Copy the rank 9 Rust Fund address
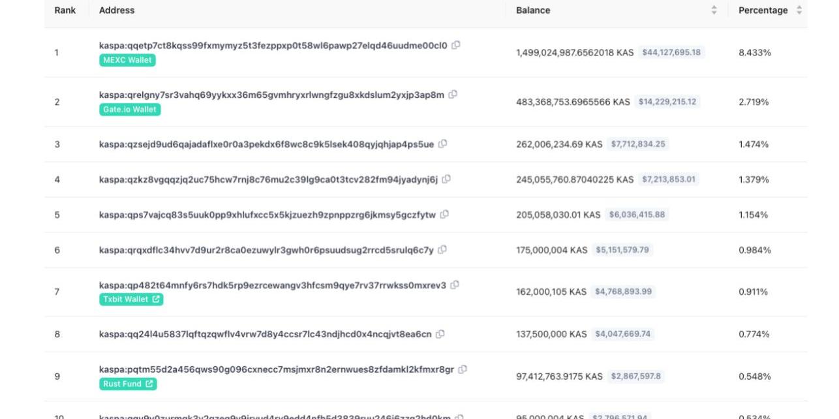This screenshot has height=419, width=839. [x=463, y=369]
